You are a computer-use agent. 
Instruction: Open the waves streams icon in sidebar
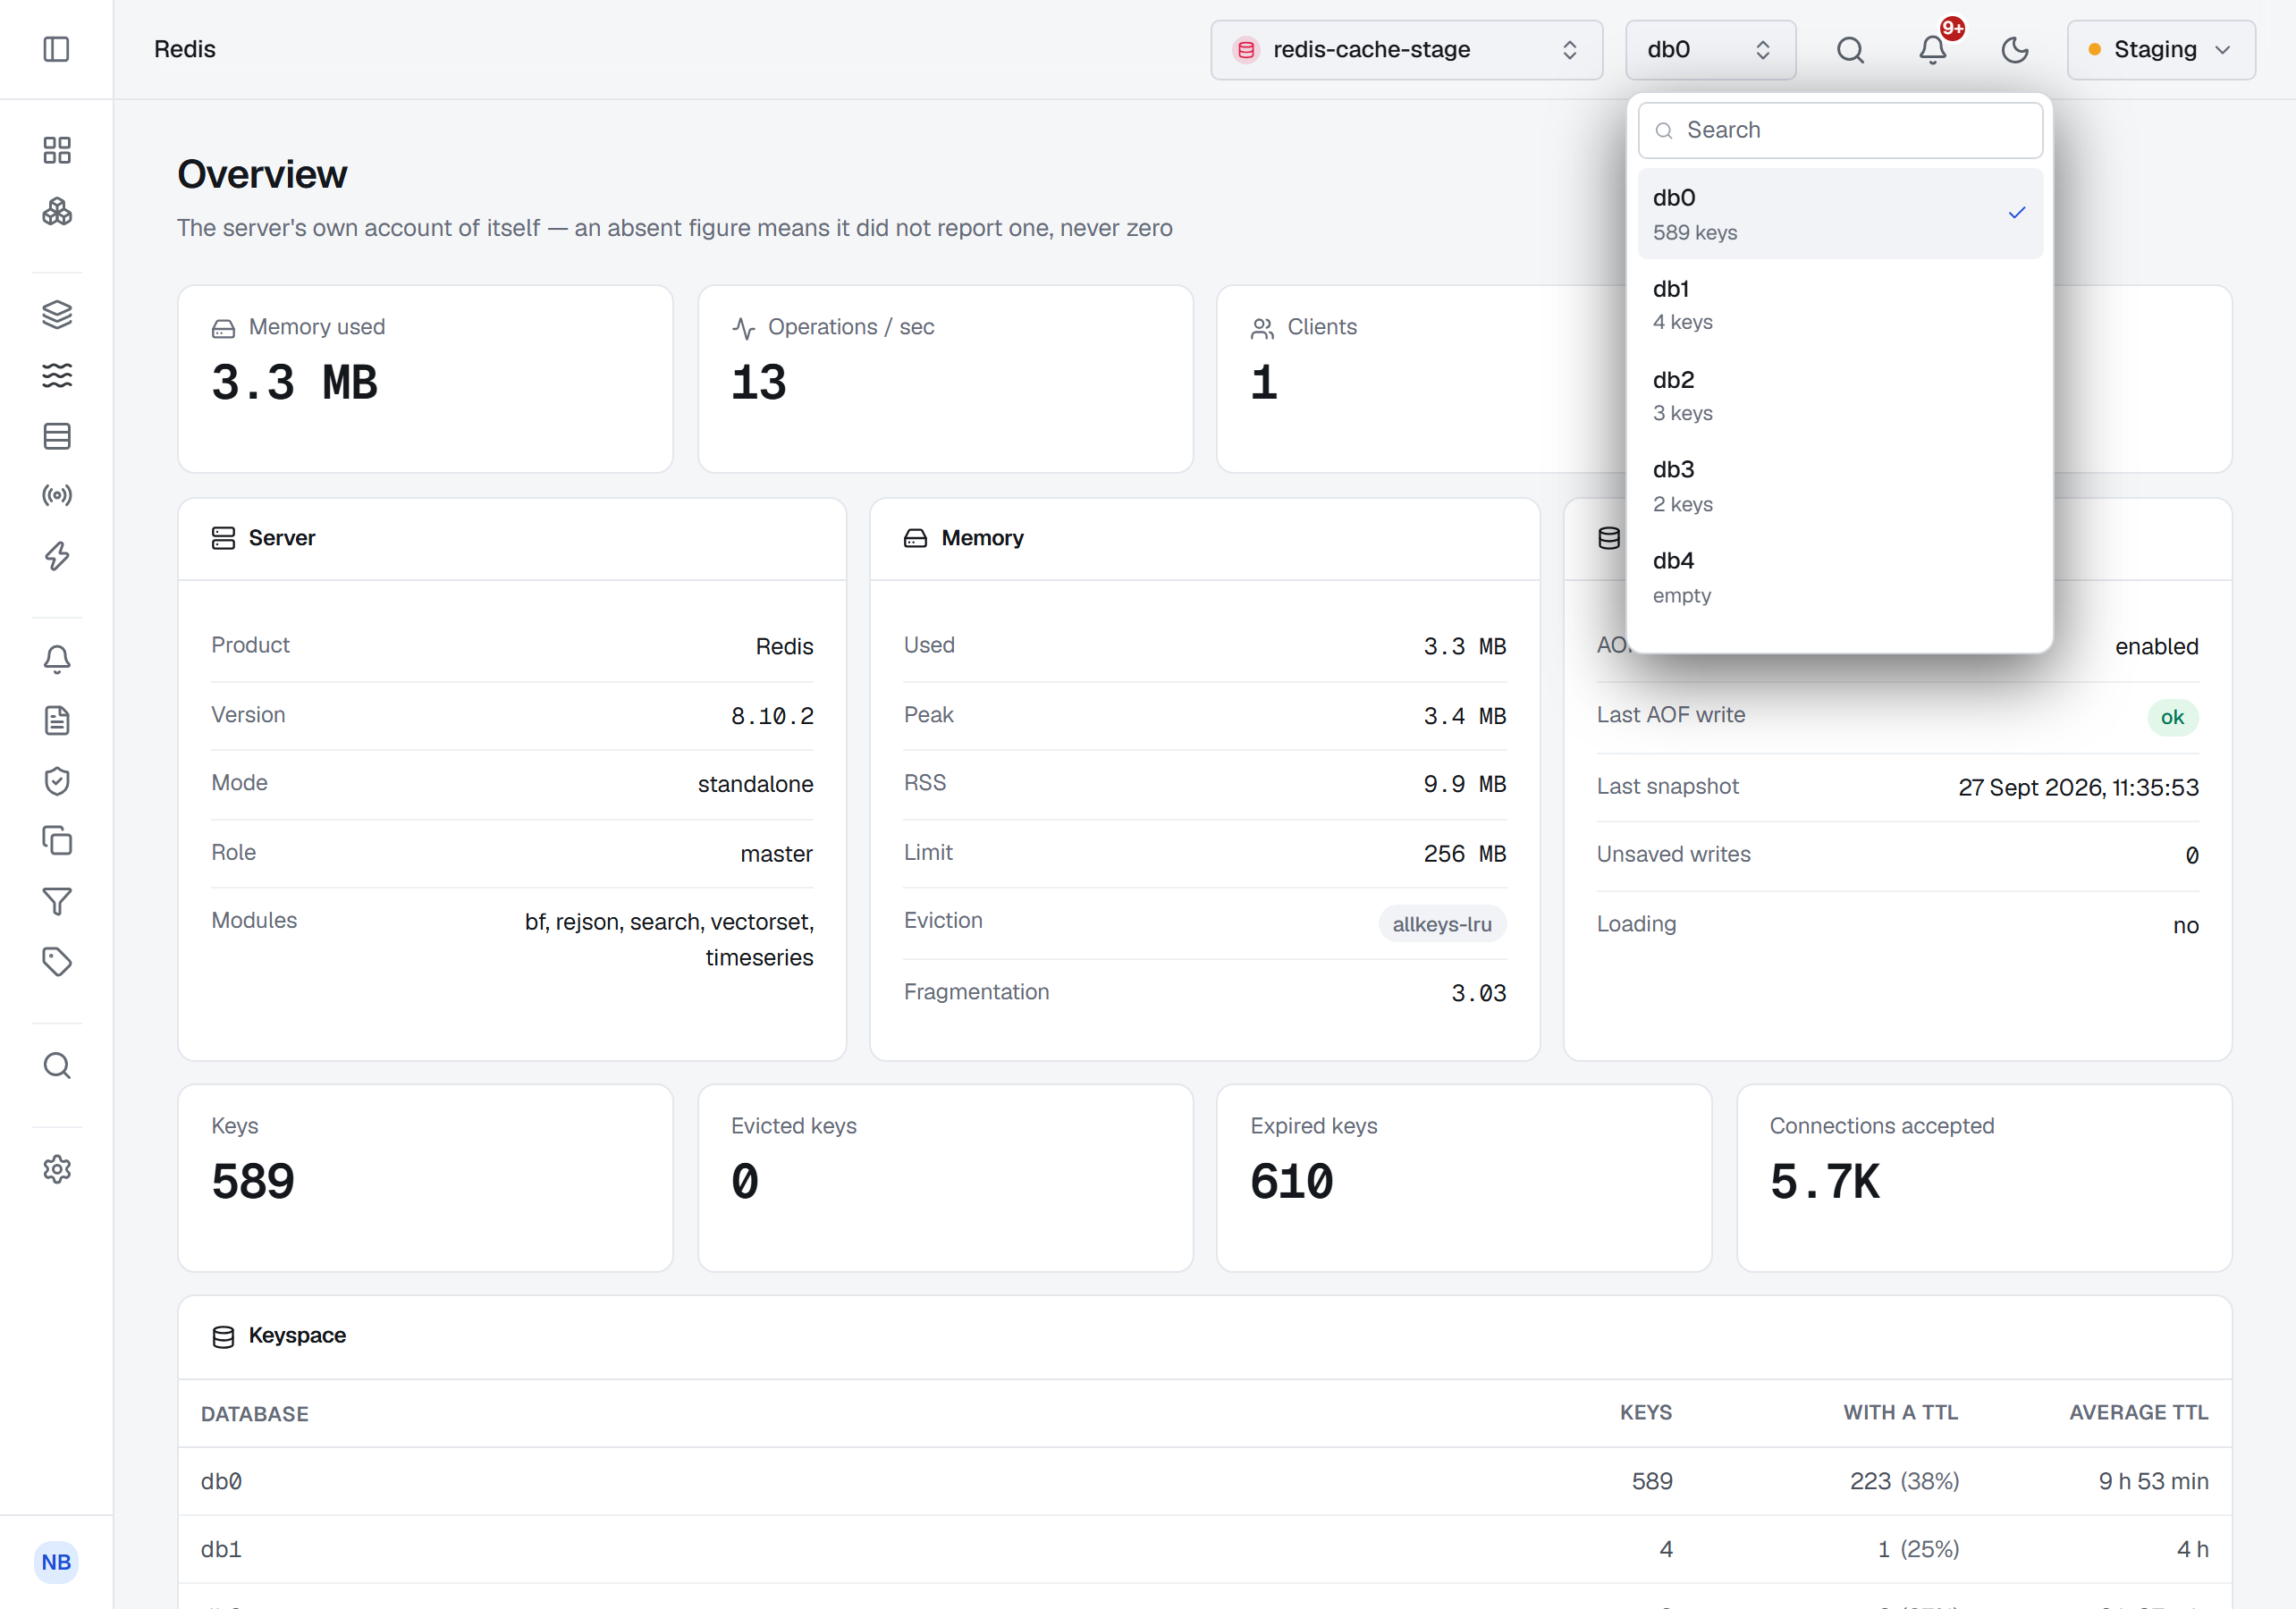57,375
